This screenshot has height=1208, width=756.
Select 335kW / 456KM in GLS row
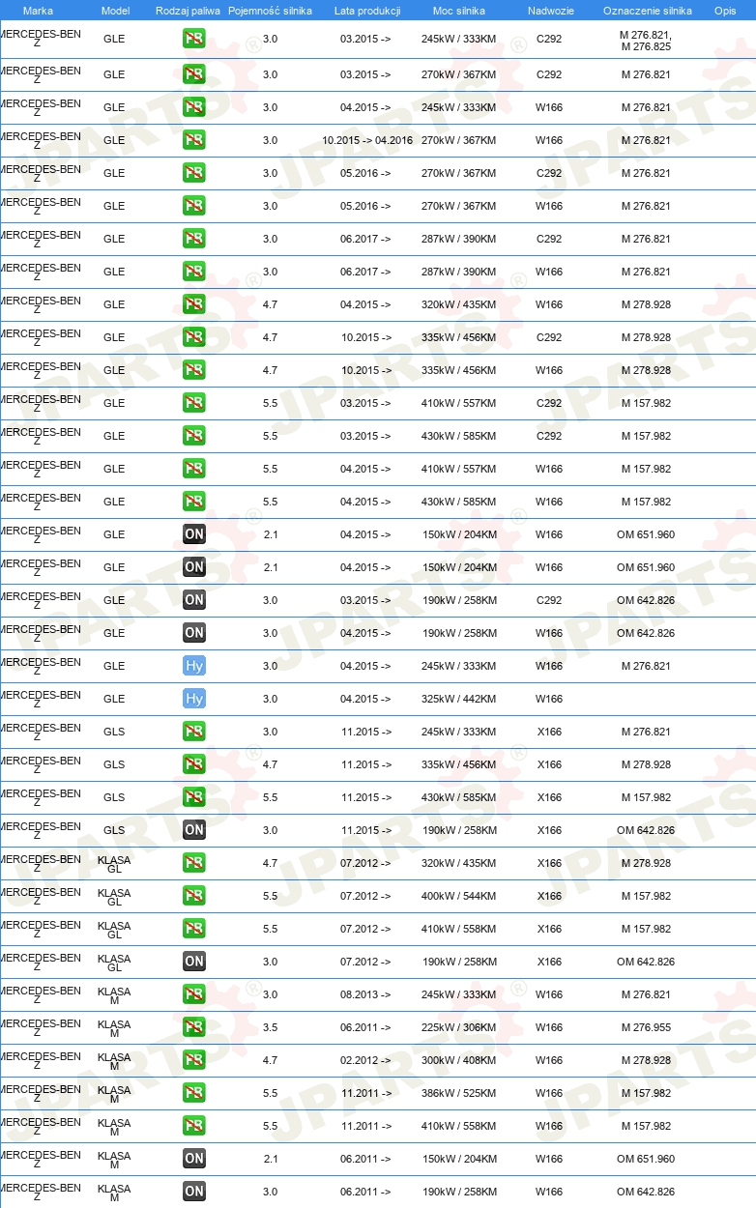tap(459, 764)
